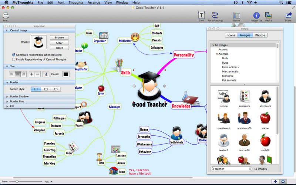This screenshot has width=296, height=185.
Task: Expand the Fill section
Action: pos(7,106)
